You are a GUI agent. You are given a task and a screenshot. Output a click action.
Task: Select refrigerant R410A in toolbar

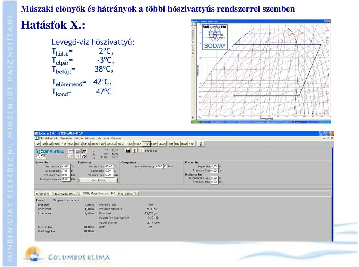click(146, 144)
